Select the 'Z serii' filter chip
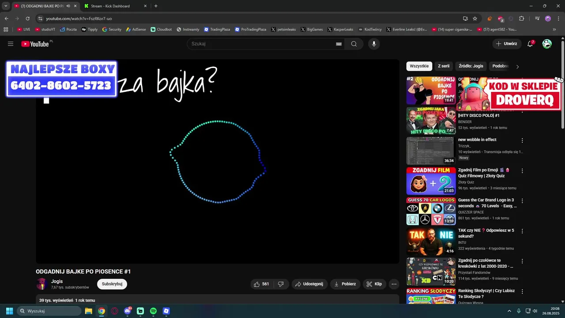Screen dimensions: 565x318 tap(444, 66)
